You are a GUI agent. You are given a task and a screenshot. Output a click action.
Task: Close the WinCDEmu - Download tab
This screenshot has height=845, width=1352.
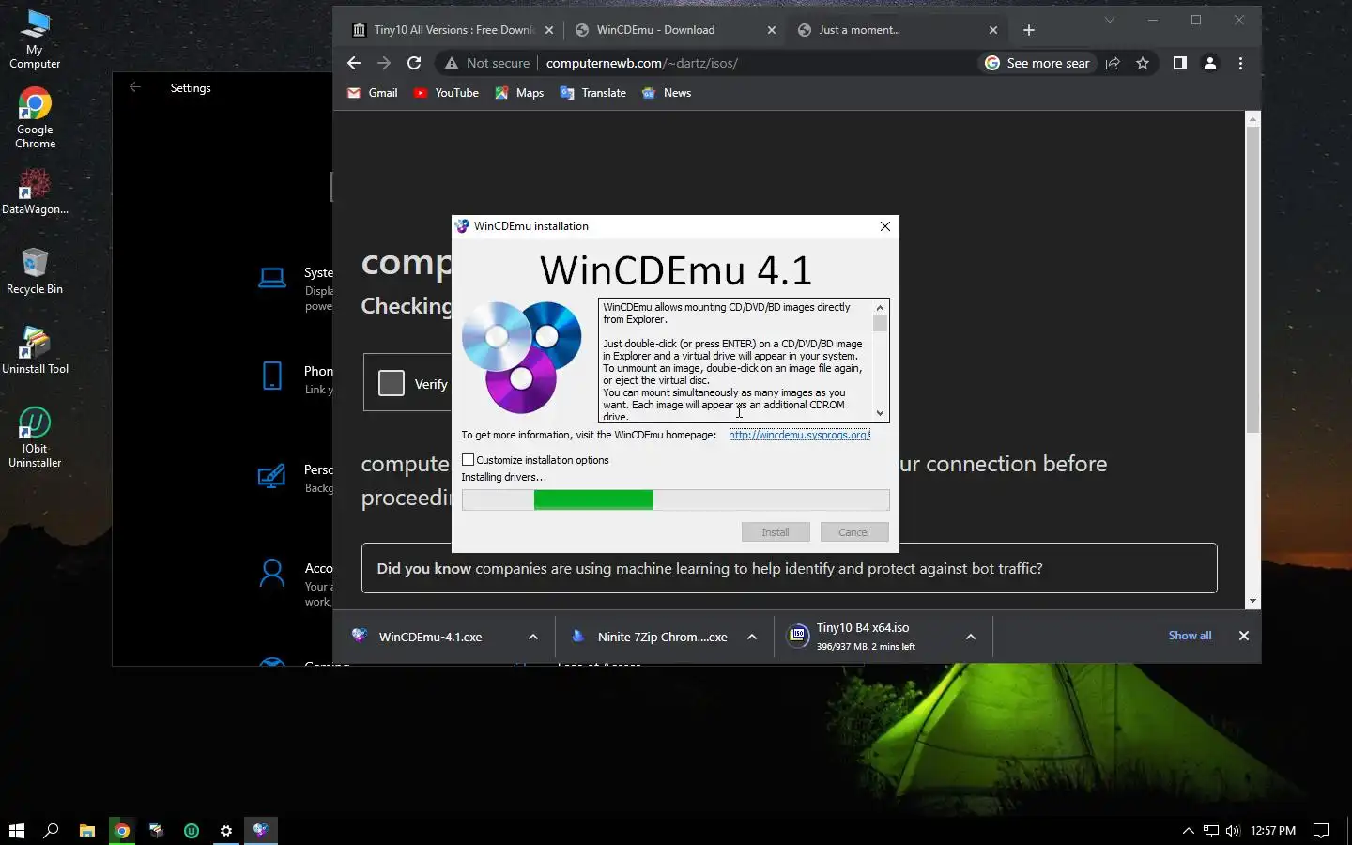[772, 30]
